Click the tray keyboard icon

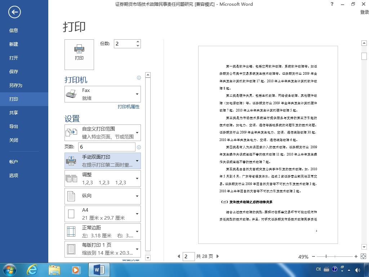[326, 269]
